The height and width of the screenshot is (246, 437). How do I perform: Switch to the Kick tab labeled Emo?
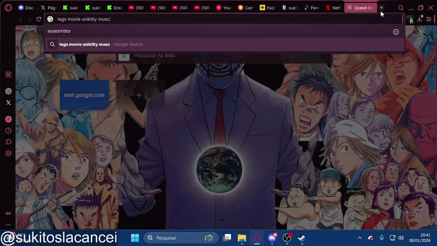point(114,8)
